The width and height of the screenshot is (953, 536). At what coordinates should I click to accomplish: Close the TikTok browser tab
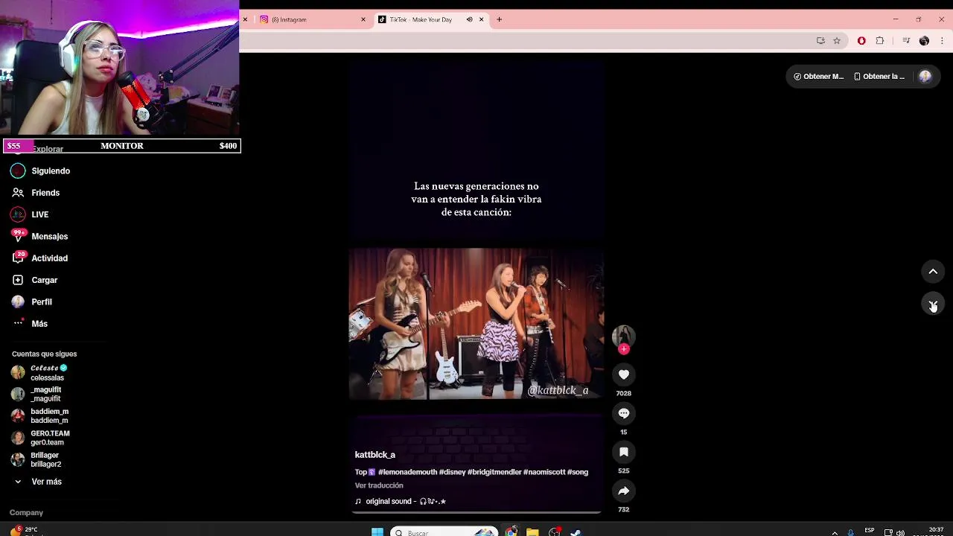click(x=482, y=19)
